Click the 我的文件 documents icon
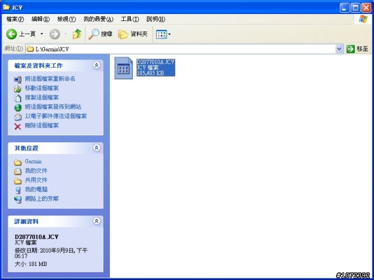Screen dimensions: 374x280 [18, 171]
